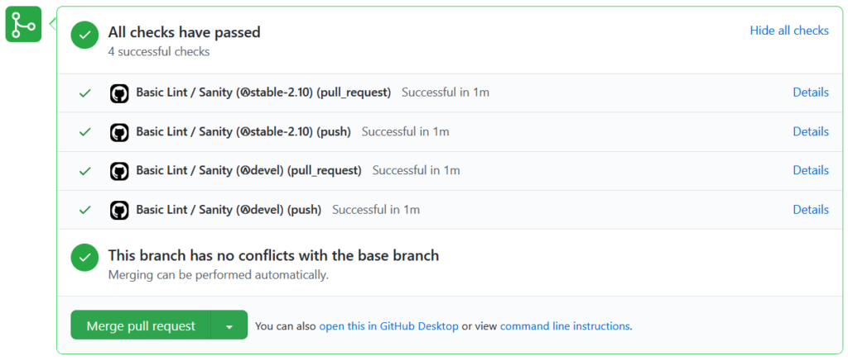Click 'Successful in 1m' on stable-2.10 push row

pos(406,131)
